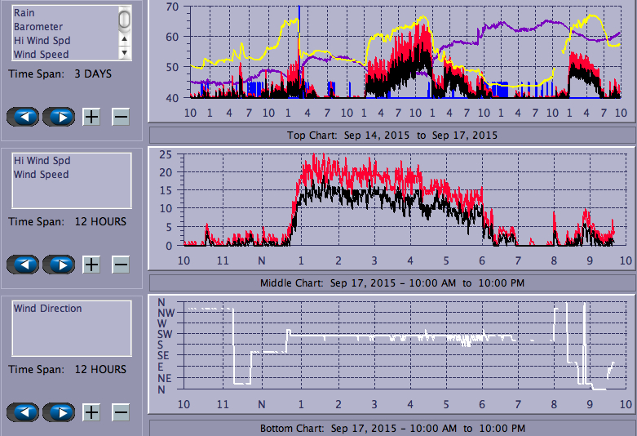
Task: Click the top chart's back arrow button
Action: tap(22, 117)
